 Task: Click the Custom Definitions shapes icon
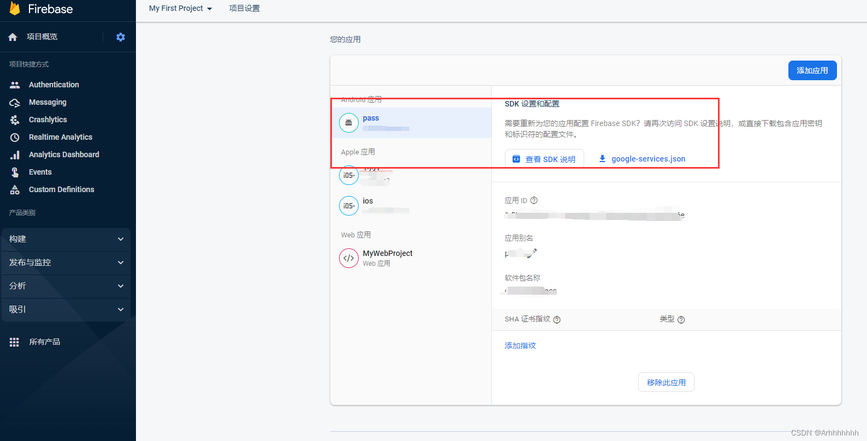[x=15, y=189]
